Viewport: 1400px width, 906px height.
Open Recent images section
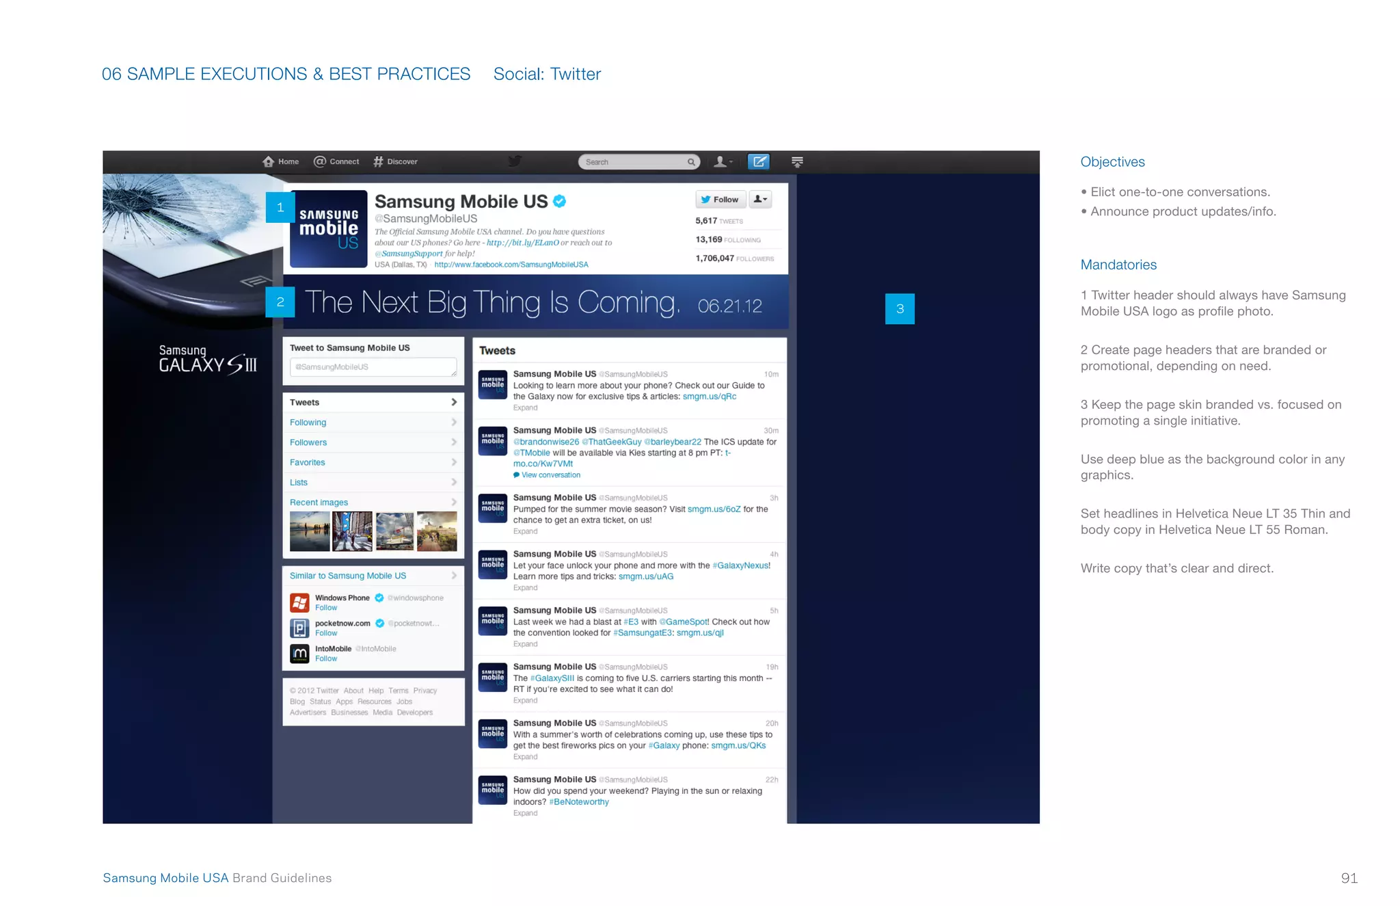click(319, 503)
